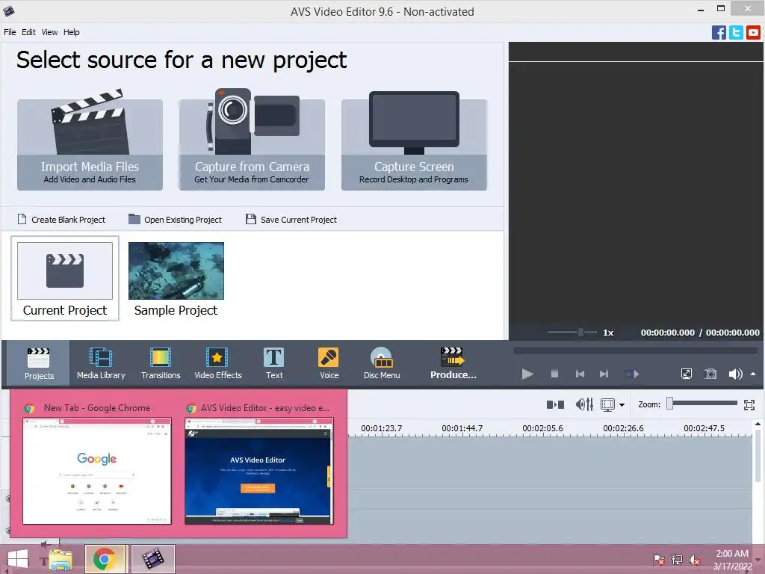Open the Edit menu

point(28,32)
